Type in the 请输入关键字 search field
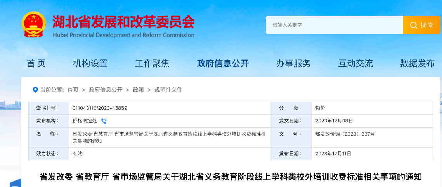442x187 pixels. [x=334, y=25]
